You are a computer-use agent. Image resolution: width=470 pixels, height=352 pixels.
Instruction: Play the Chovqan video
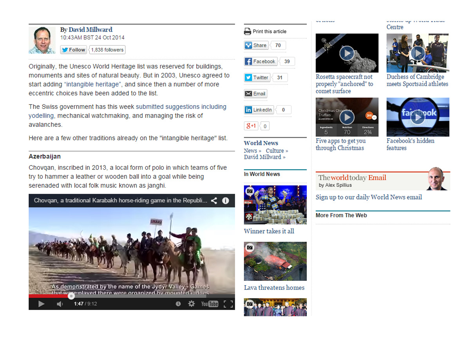41,304
